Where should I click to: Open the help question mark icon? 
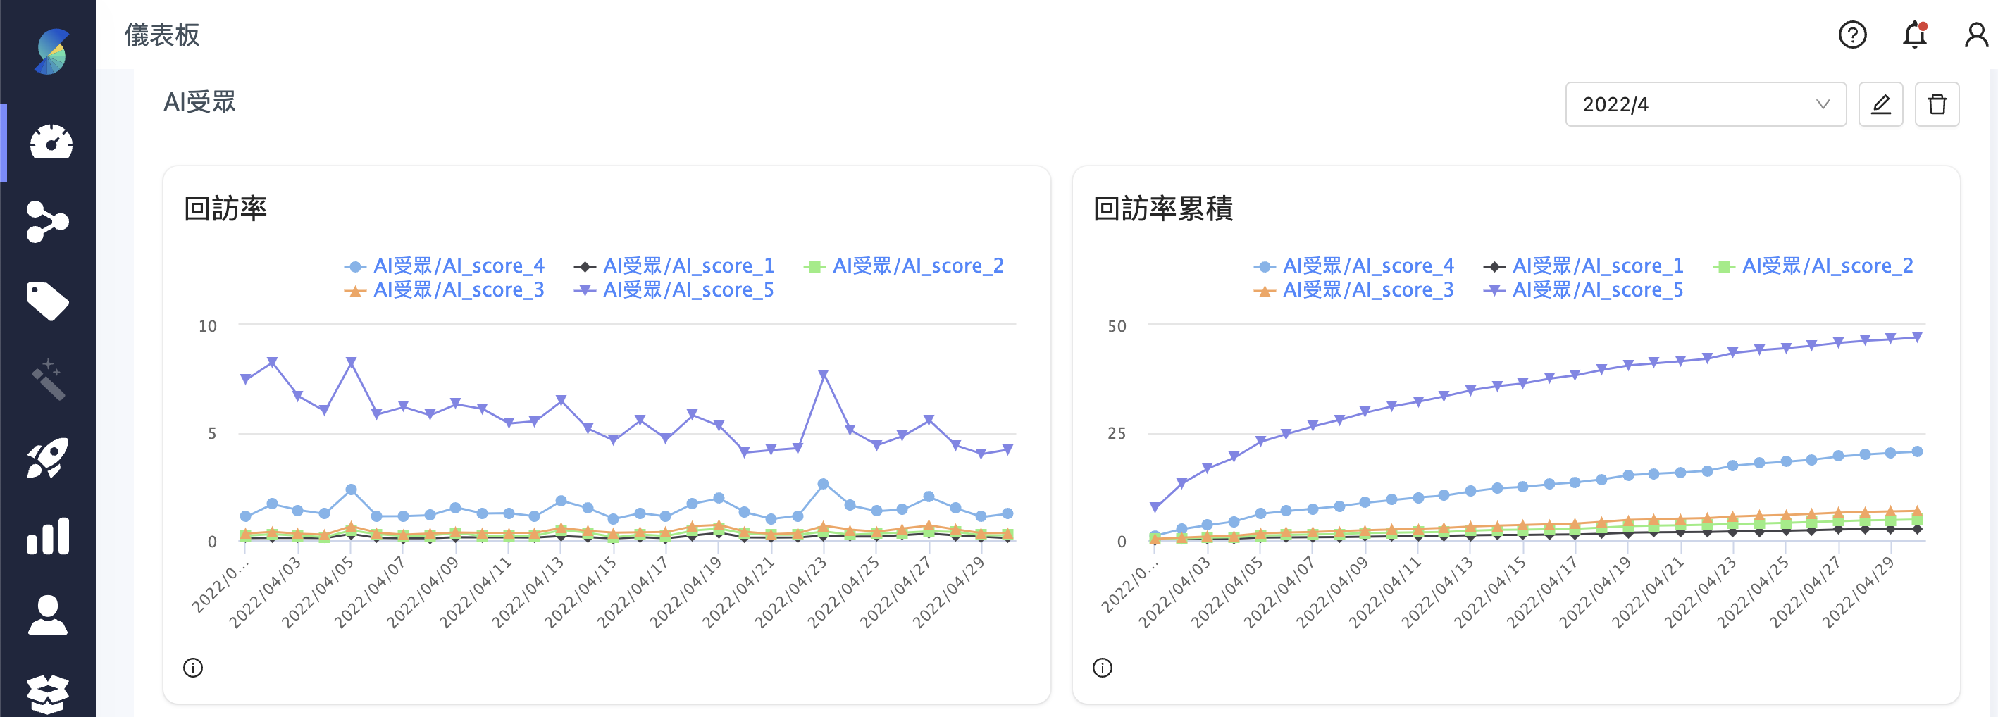click(x=1852, y=35)
